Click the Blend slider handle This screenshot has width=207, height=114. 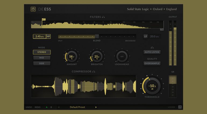tap(97, 36)
